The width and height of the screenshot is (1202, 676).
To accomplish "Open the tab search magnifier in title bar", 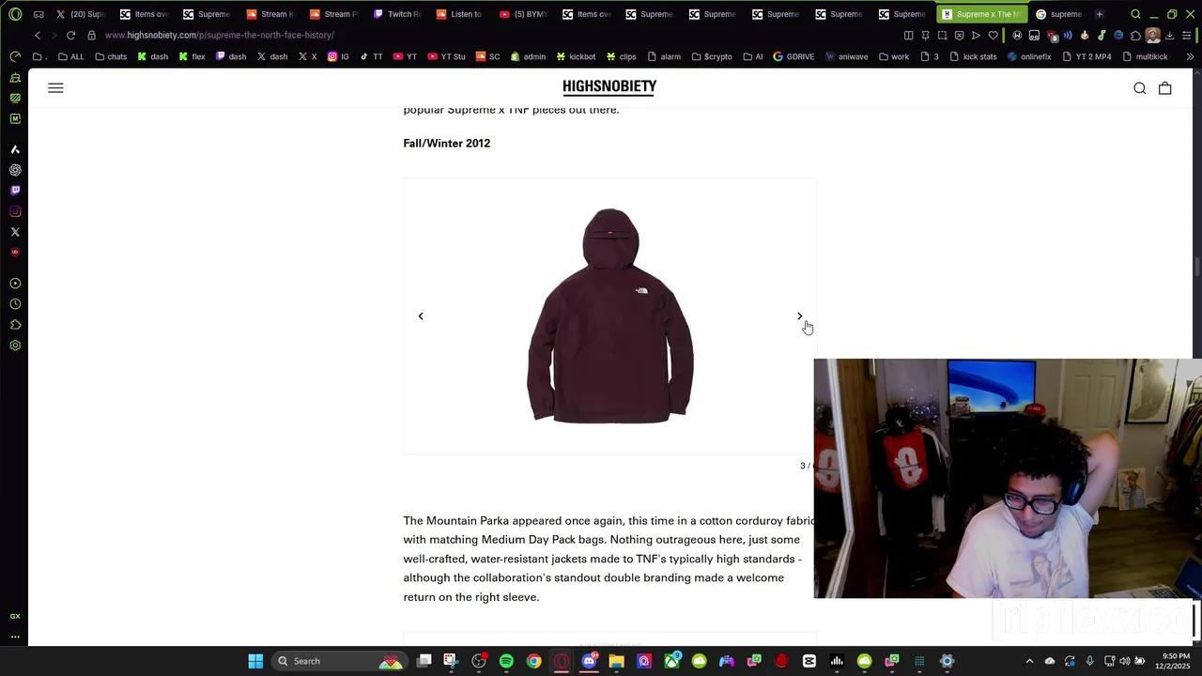I will coord(1135,14).
